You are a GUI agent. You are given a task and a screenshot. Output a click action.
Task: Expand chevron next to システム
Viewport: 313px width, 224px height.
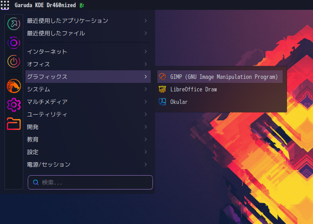pyautogui.click(x=146, y=89)
